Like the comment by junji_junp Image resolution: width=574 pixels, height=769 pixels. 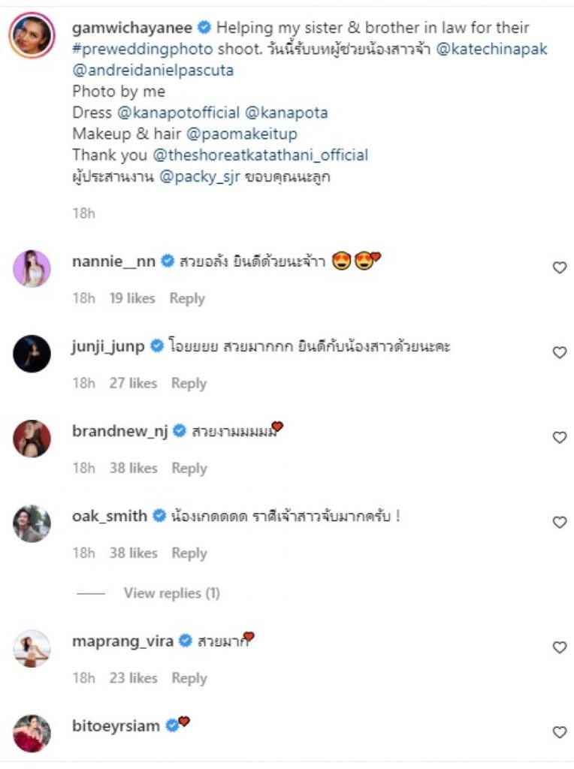[x=559, y=352]
